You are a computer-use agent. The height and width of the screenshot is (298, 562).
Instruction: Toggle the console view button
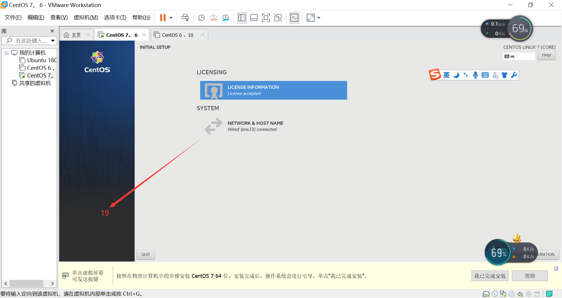click(294, 18)
